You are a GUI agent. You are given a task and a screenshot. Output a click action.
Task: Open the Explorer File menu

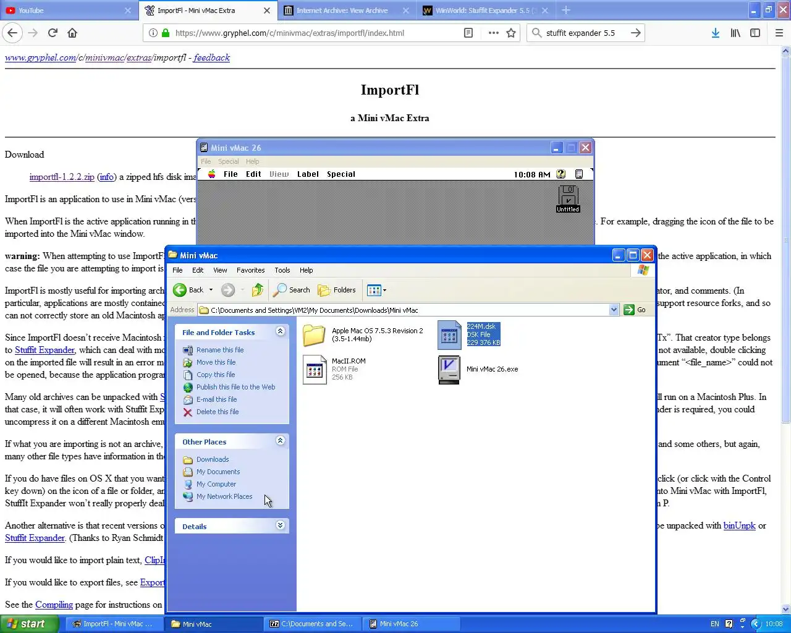(177, 270)
